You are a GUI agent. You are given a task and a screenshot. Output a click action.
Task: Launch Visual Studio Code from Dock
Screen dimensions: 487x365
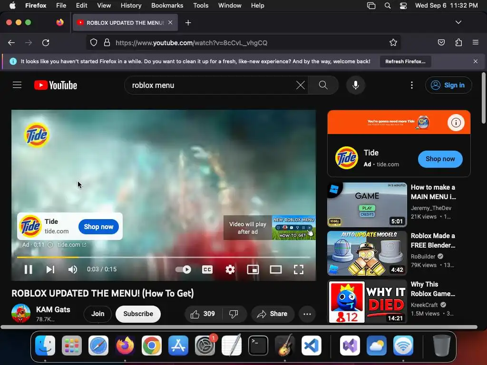(x=311, y=346)
